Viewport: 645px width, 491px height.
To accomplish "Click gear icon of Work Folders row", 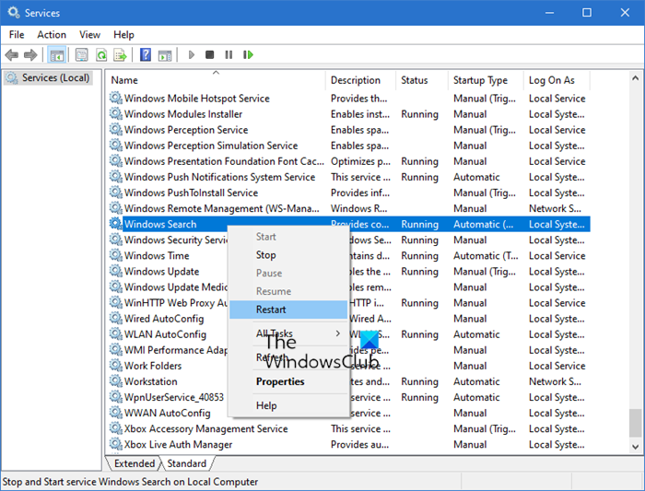I will point(115,366).
